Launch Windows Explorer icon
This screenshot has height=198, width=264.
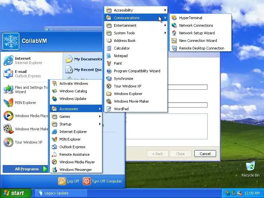tap(109, 94)
